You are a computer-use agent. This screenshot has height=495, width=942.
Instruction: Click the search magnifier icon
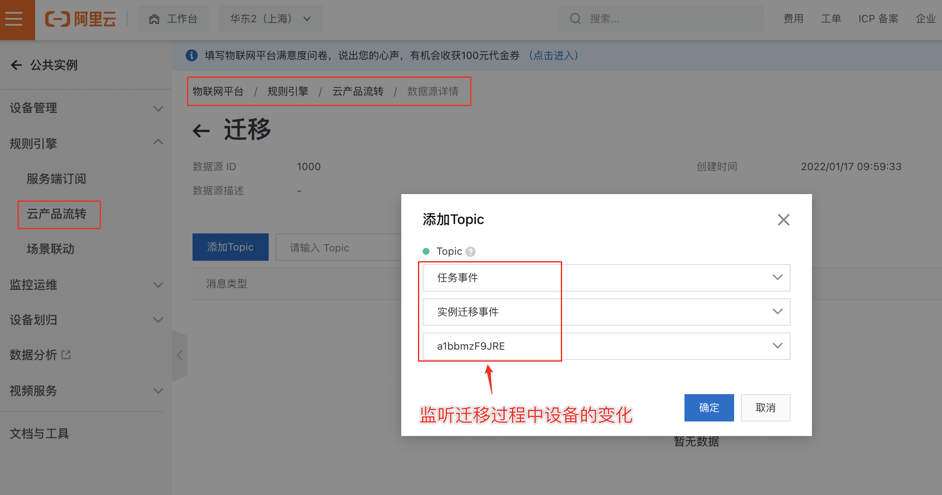(x=575, y=19)
